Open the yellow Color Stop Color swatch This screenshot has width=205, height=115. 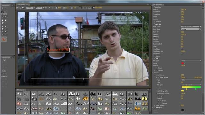(183, 91)
